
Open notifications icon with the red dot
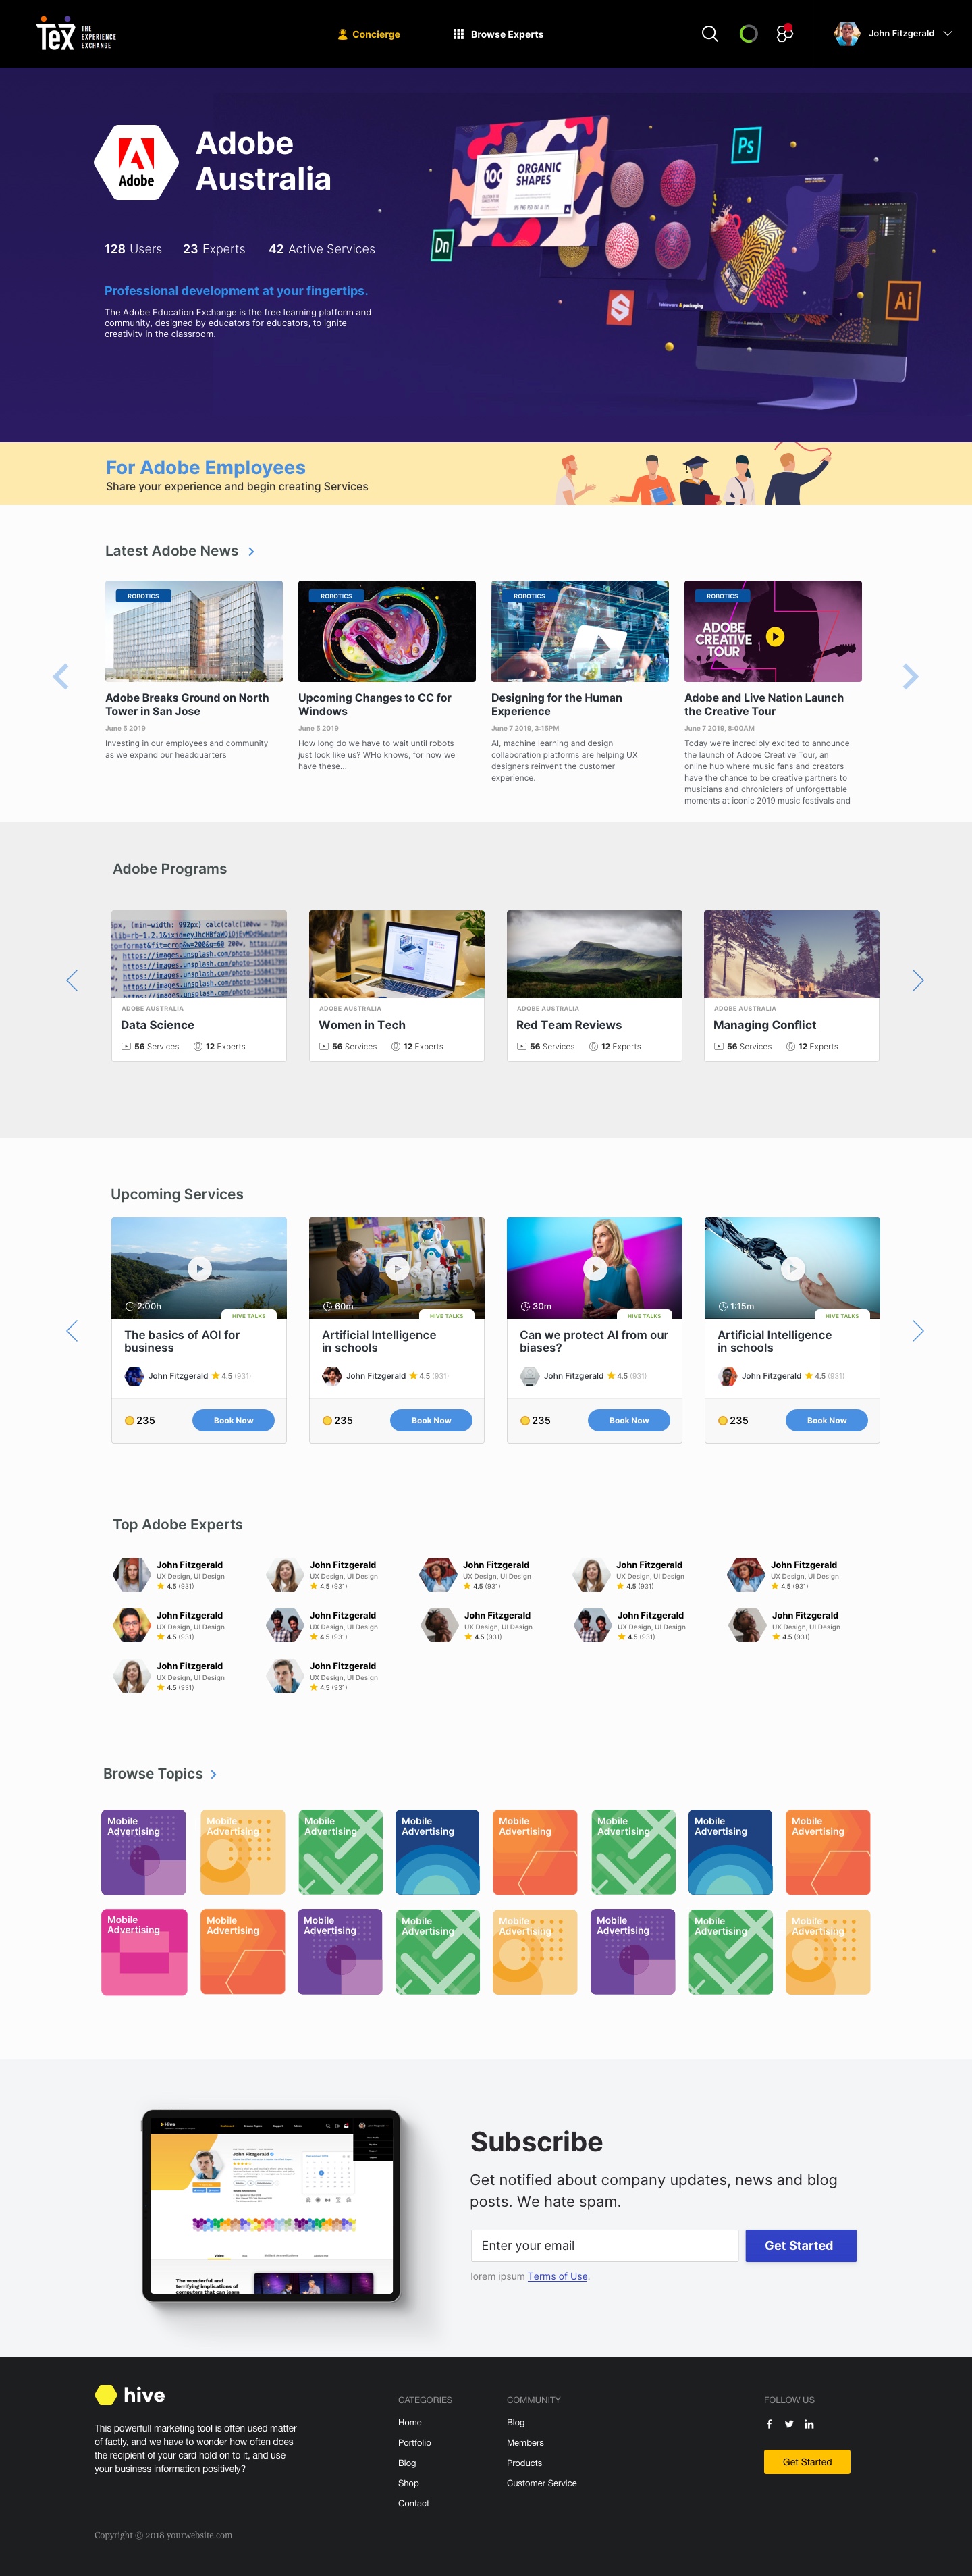tap(785, 33)
